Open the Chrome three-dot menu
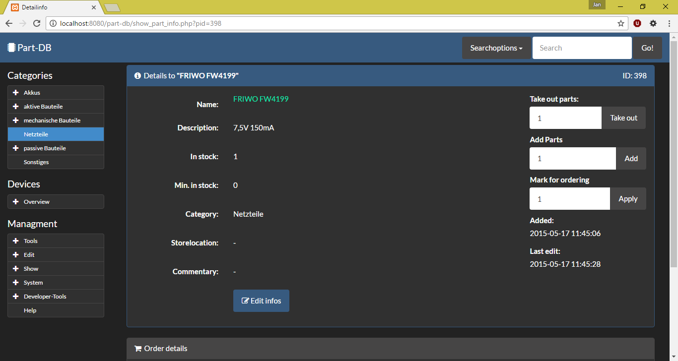 669,23
